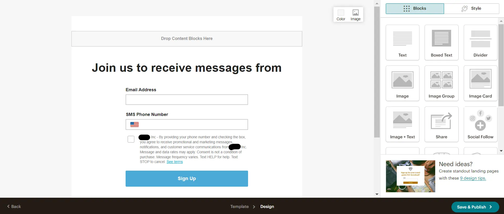Select the Social Follow block
This screenshot has height=214, width=504.
pyautogui.click(x=480, y=124)
